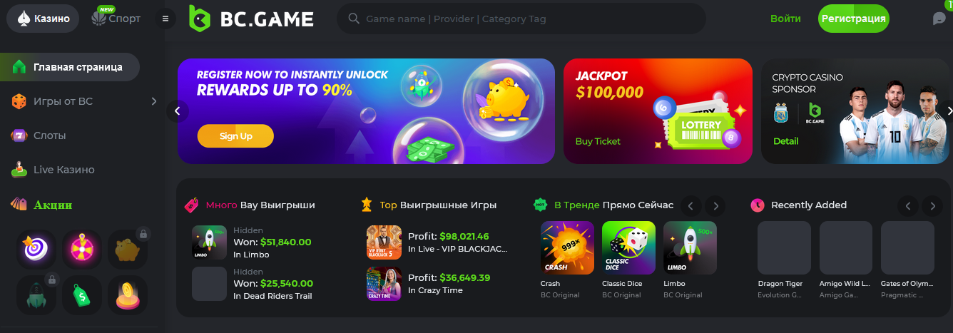Image resolution: width=953 pixels, height=333 pixels.
Task: Open the chat bubble icon
Action: (x=939, y=19)
